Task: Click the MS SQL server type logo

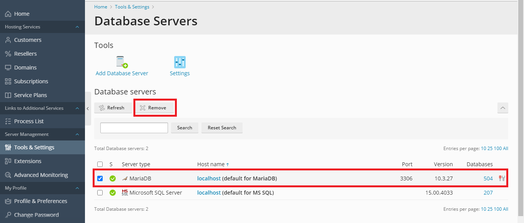Action: (125, 193)
